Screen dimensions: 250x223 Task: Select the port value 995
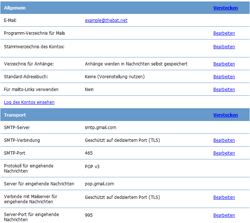pos(89,215)
